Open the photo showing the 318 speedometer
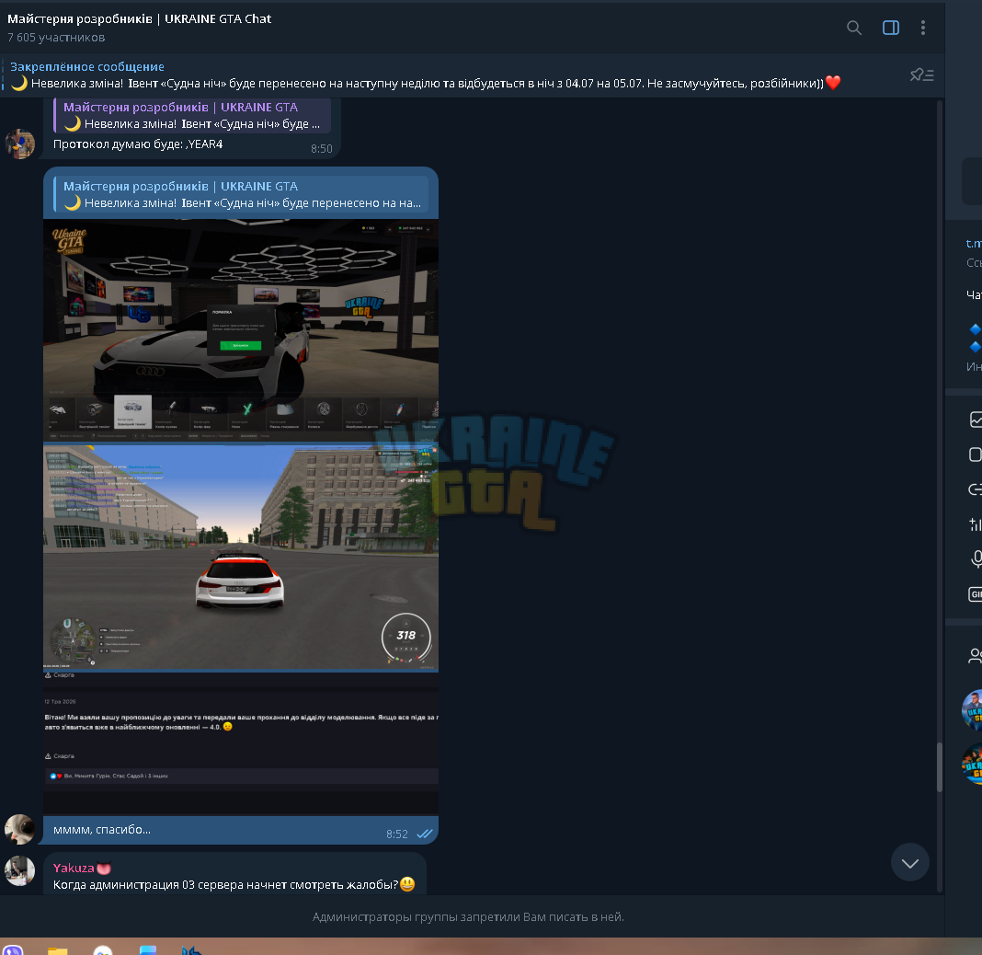 click(x=241, y=558)
